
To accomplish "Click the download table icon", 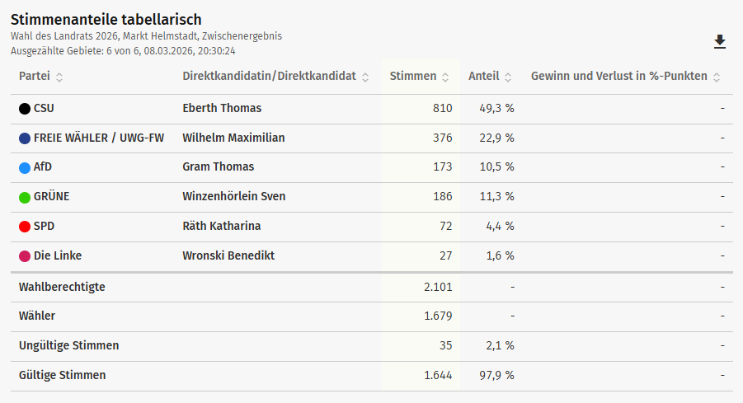I will [720, 42].
